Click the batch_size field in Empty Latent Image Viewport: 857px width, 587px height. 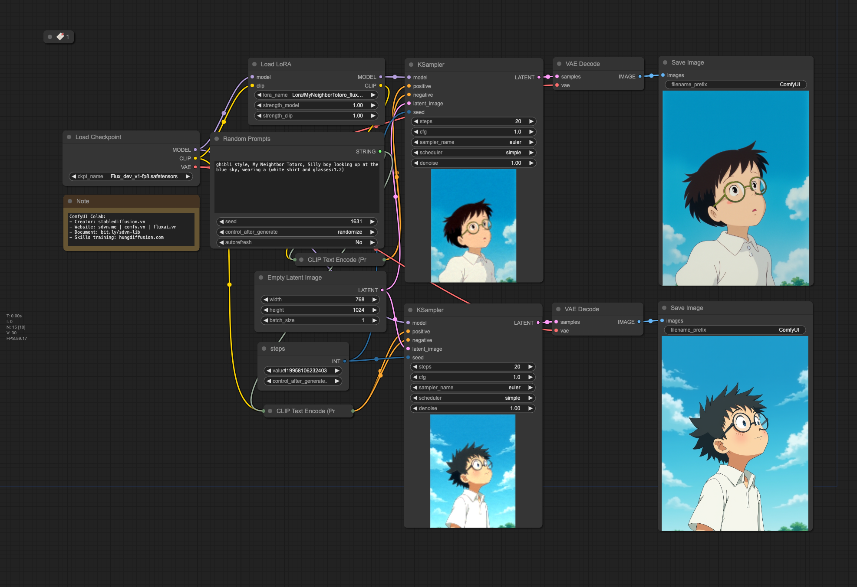click(x=320, y=320)
